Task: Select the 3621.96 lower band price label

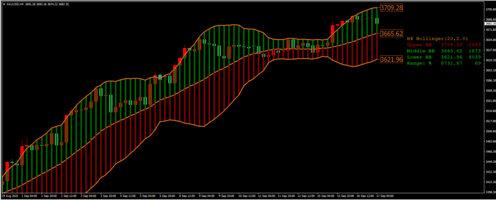Action: tap(391, 59)
